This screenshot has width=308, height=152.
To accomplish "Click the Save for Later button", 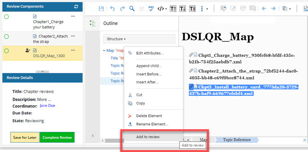I will (25, 137).
